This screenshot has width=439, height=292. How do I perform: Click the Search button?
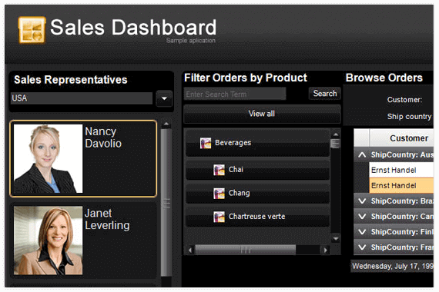pos(325,93)
